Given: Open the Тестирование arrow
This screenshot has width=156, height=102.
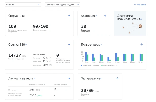Looking at the screenshot, I should (x=117, y=78).
